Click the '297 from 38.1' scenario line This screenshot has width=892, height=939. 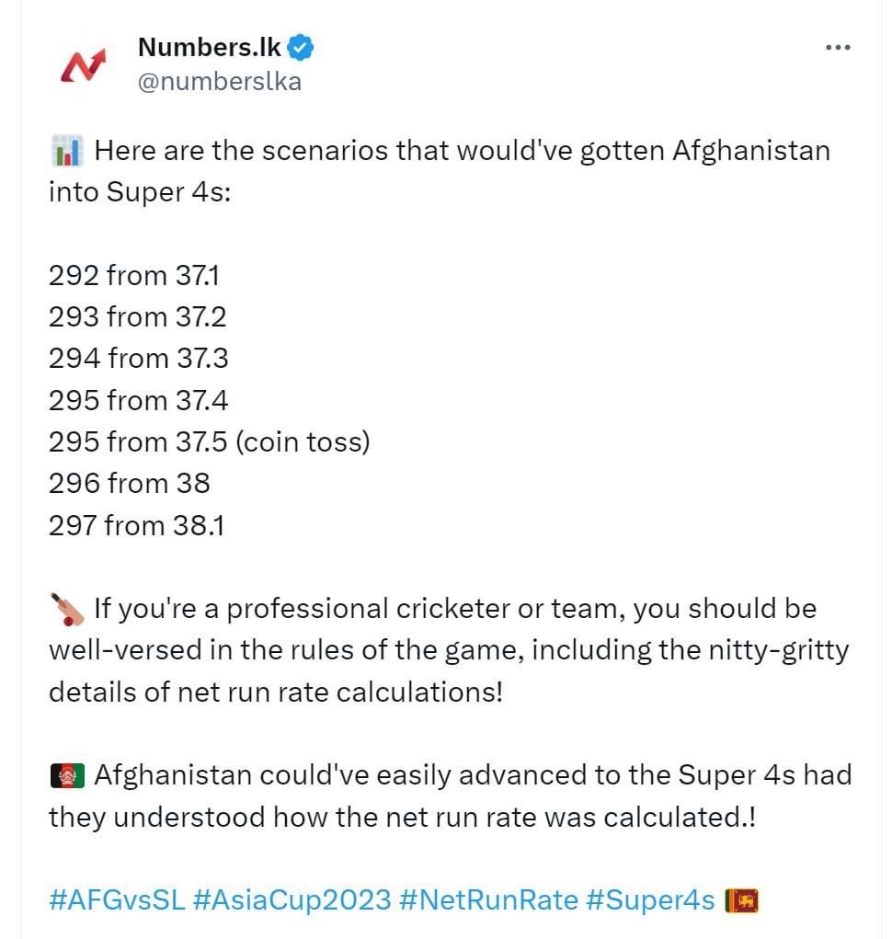[136, 525]
